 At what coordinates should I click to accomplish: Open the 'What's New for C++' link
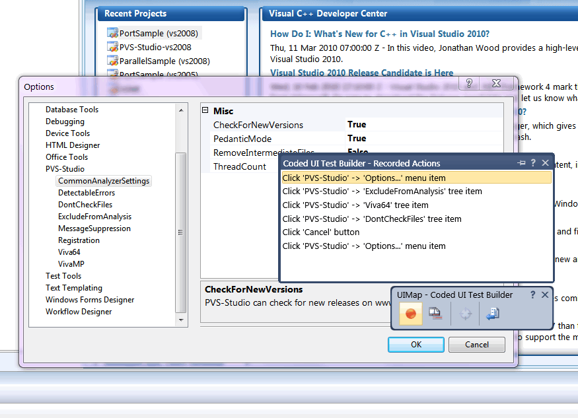tap(380, 34)
